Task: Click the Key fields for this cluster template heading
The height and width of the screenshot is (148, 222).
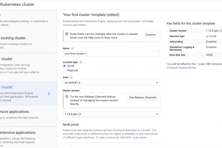Action: (x=191, y=23)
